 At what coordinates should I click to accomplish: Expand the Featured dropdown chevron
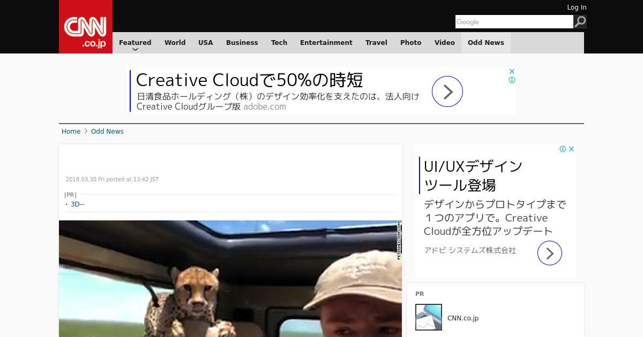click(x=135, y=50)
